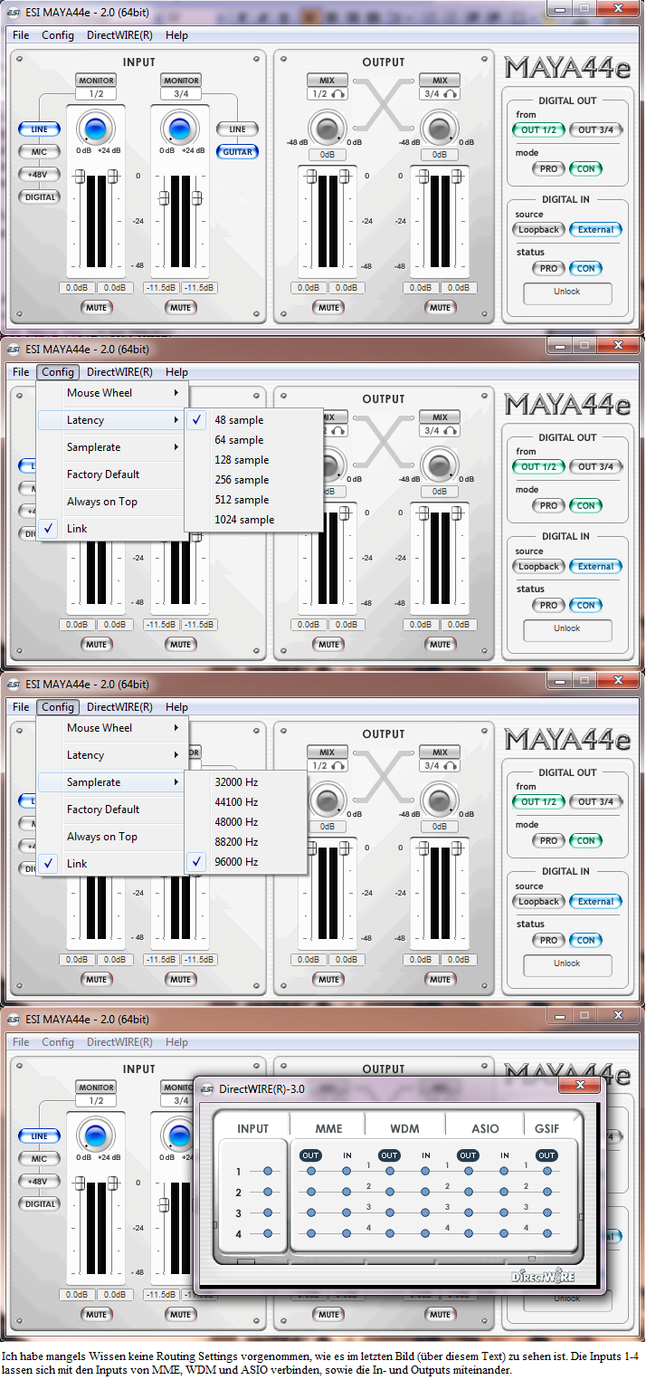Open the Help menu in the no-menu window

177,35
